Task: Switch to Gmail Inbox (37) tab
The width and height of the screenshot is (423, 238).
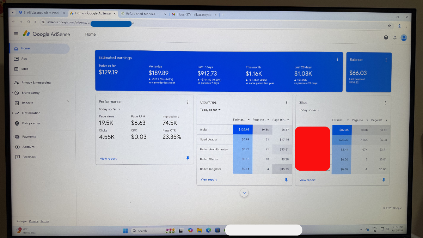Action: coord(194,14)
